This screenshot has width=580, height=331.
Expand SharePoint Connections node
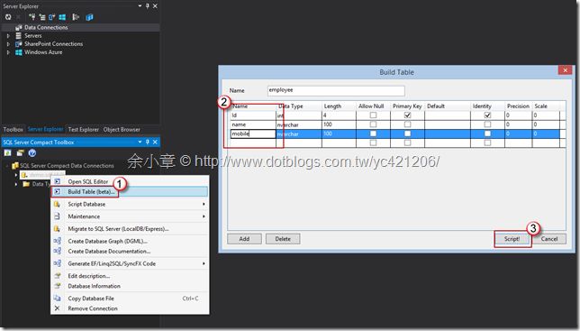pos(8,44)
